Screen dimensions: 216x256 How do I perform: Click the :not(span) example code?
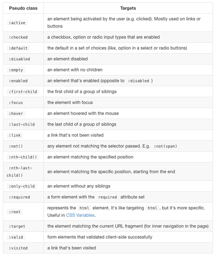[165, 146]
